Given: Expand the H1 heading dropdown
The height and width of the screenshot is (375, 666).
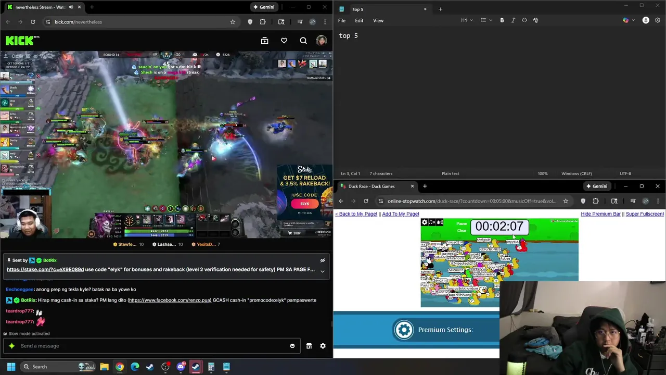Looking at the screenshot, I should (467, 20).
